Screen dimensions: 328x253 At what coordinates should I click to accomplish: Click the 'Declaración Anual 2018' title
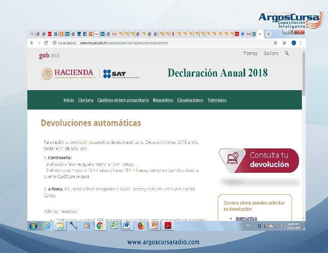tap(217, 73)
